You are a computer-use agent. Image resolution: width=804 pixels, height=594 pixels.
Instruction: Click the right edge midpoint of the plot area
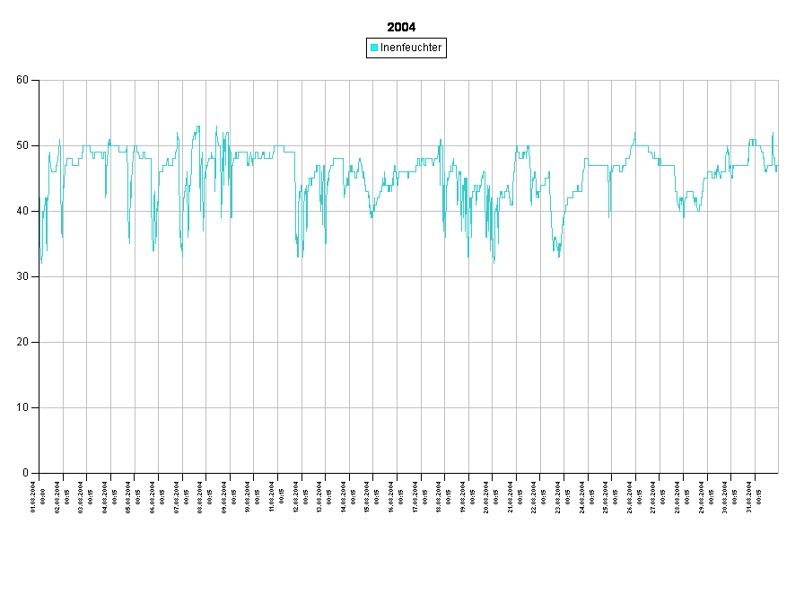point(778,276)
